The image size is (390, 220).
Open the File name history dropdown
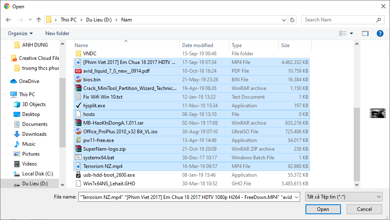coord(296,197)
